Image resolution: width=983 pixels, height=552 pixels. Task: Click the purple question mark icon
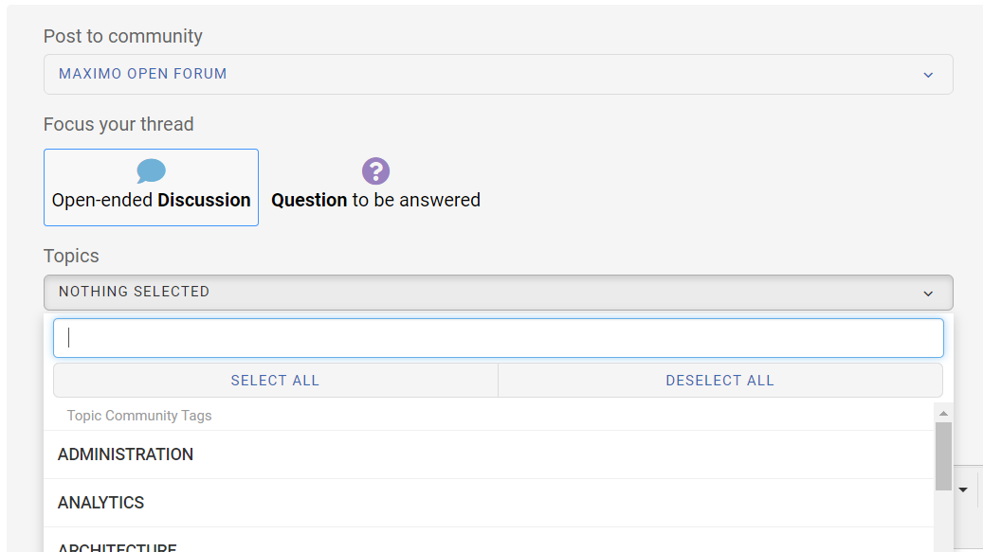[x=375, y=170]
